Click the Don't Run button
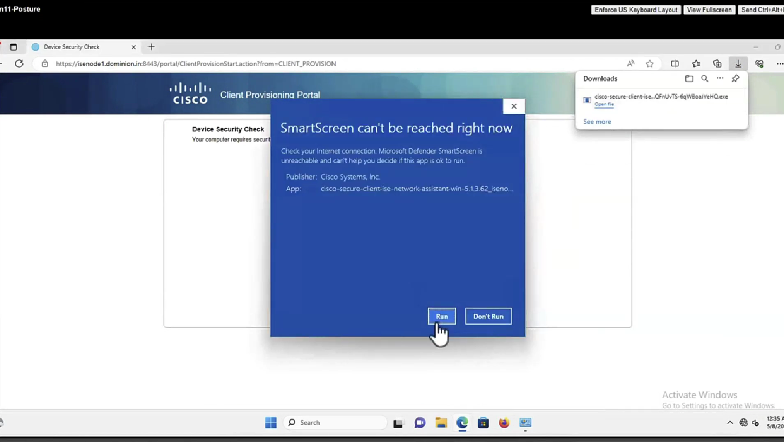Viewport: 784px width, 442px height. pos(488,316)
